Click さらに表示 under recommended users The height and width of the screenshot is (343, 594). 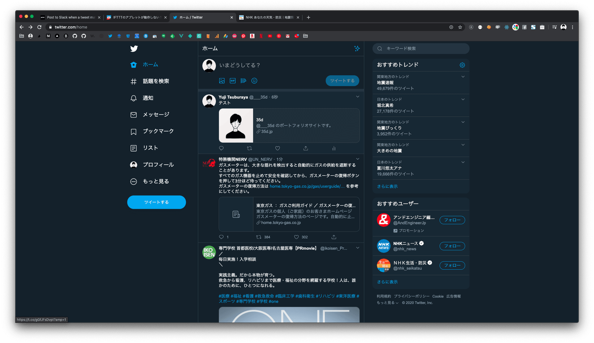[x=387, y=282]
